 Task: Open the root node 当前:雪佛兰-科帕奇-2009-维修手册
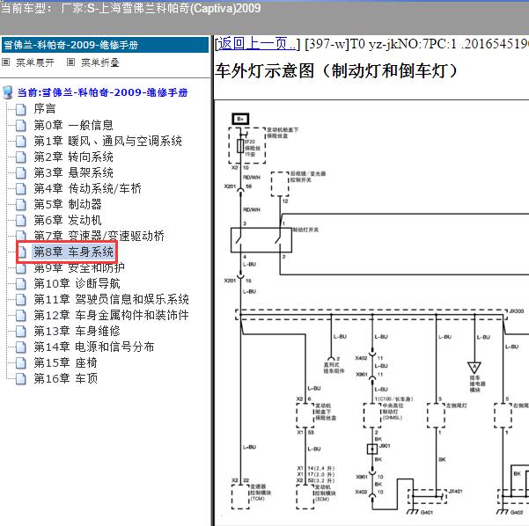(x=103, y=92)
